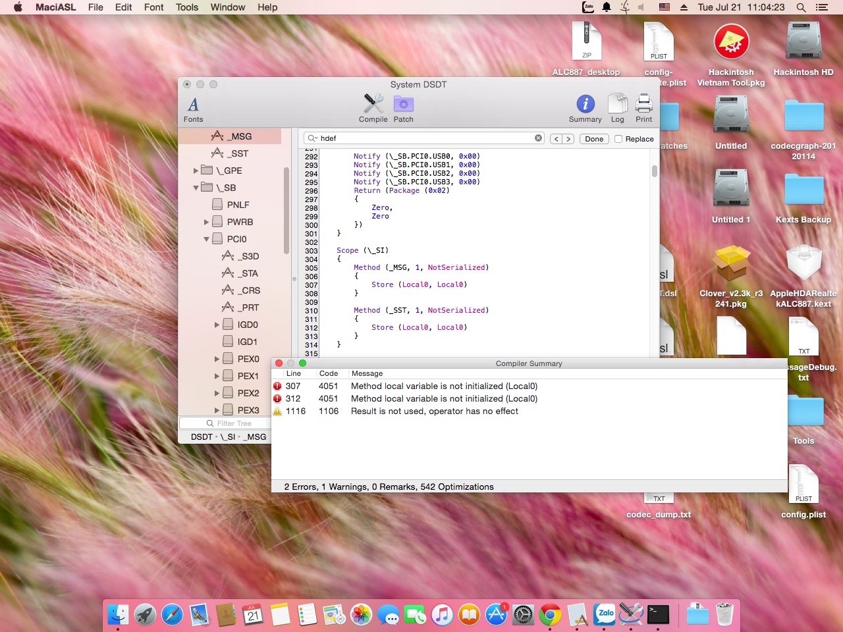The image size is (843, 632).
Task: Open App Store from the Dock
Action: click(x=496, y=615)
